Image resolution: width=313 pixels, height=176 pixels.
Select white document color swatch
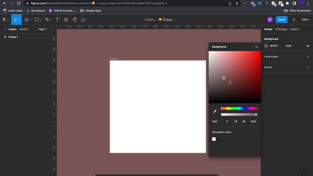[x=214, y=139]
